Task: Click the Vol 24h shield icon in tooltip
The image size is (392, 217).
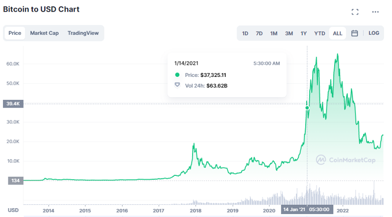Action: tap(177, 85)
